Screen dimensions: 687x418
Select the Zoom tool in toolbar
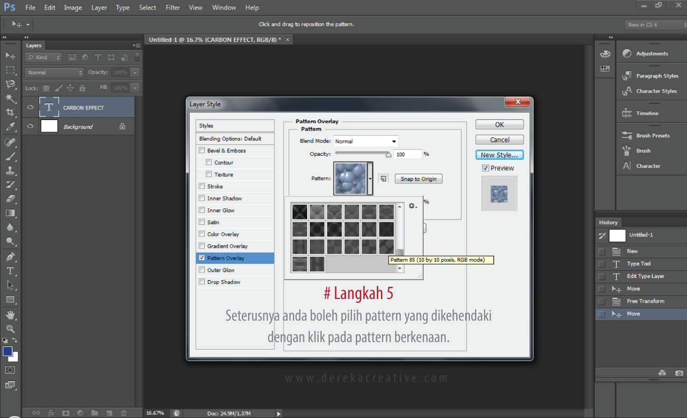click(10, 329)
